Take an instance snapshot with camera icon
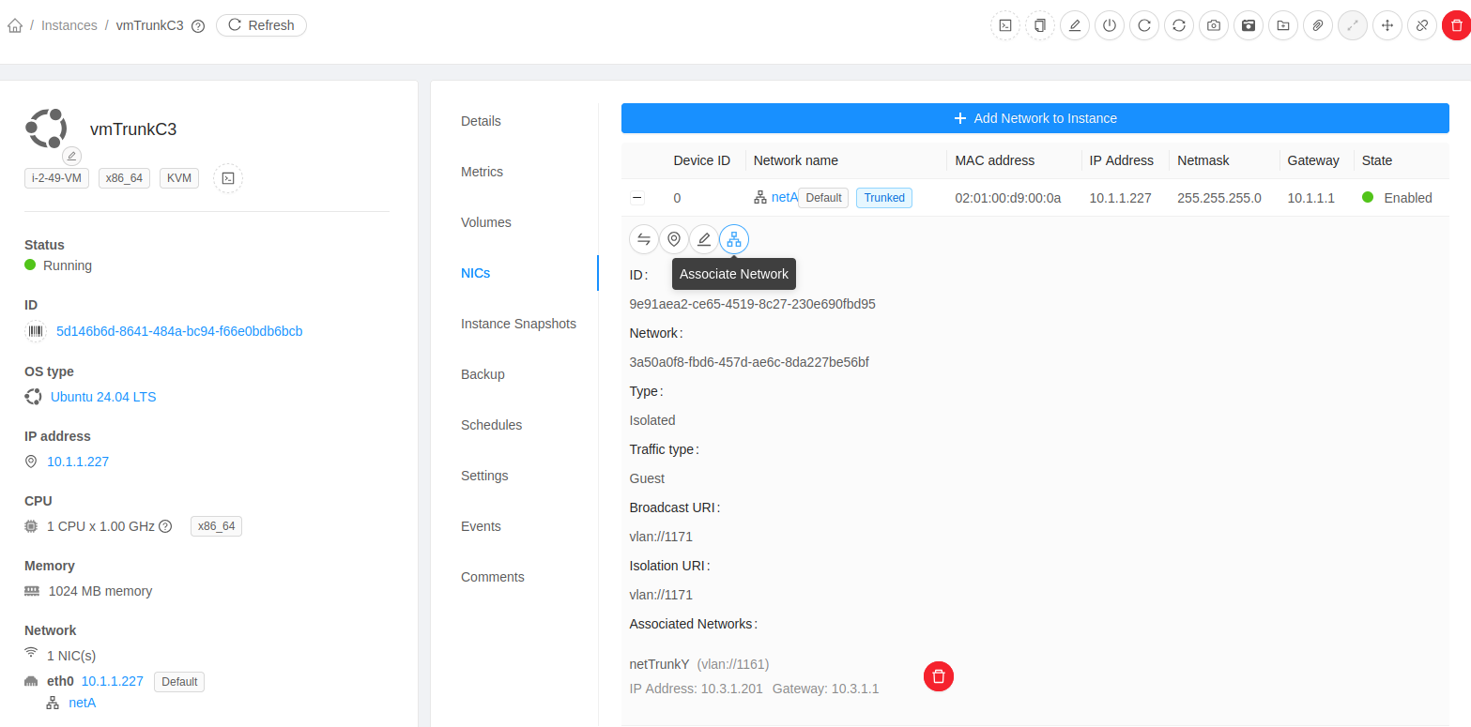Viewport: 1471px width, 727px height. (x=1214, y=25)
